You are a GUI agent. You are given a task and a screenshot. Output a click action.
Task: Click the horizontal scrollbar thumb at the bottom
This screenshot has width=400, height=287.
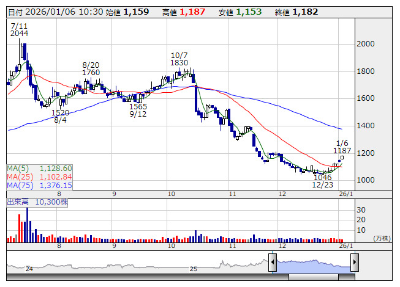pyautogui.click(x=314, y=277)
